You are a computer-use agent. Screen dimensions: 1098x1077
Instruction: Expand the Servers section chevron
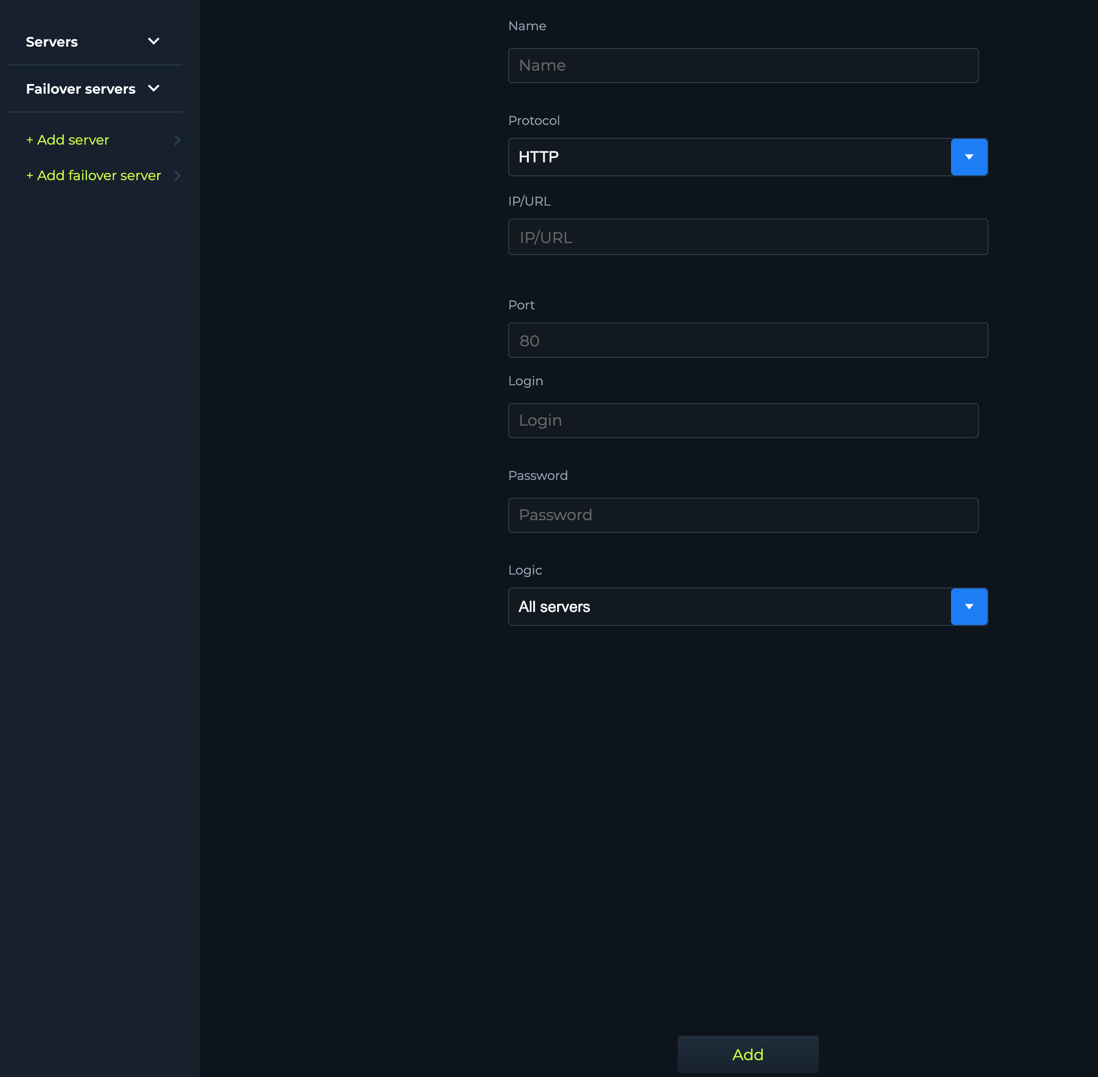click(x=153, y=41)
